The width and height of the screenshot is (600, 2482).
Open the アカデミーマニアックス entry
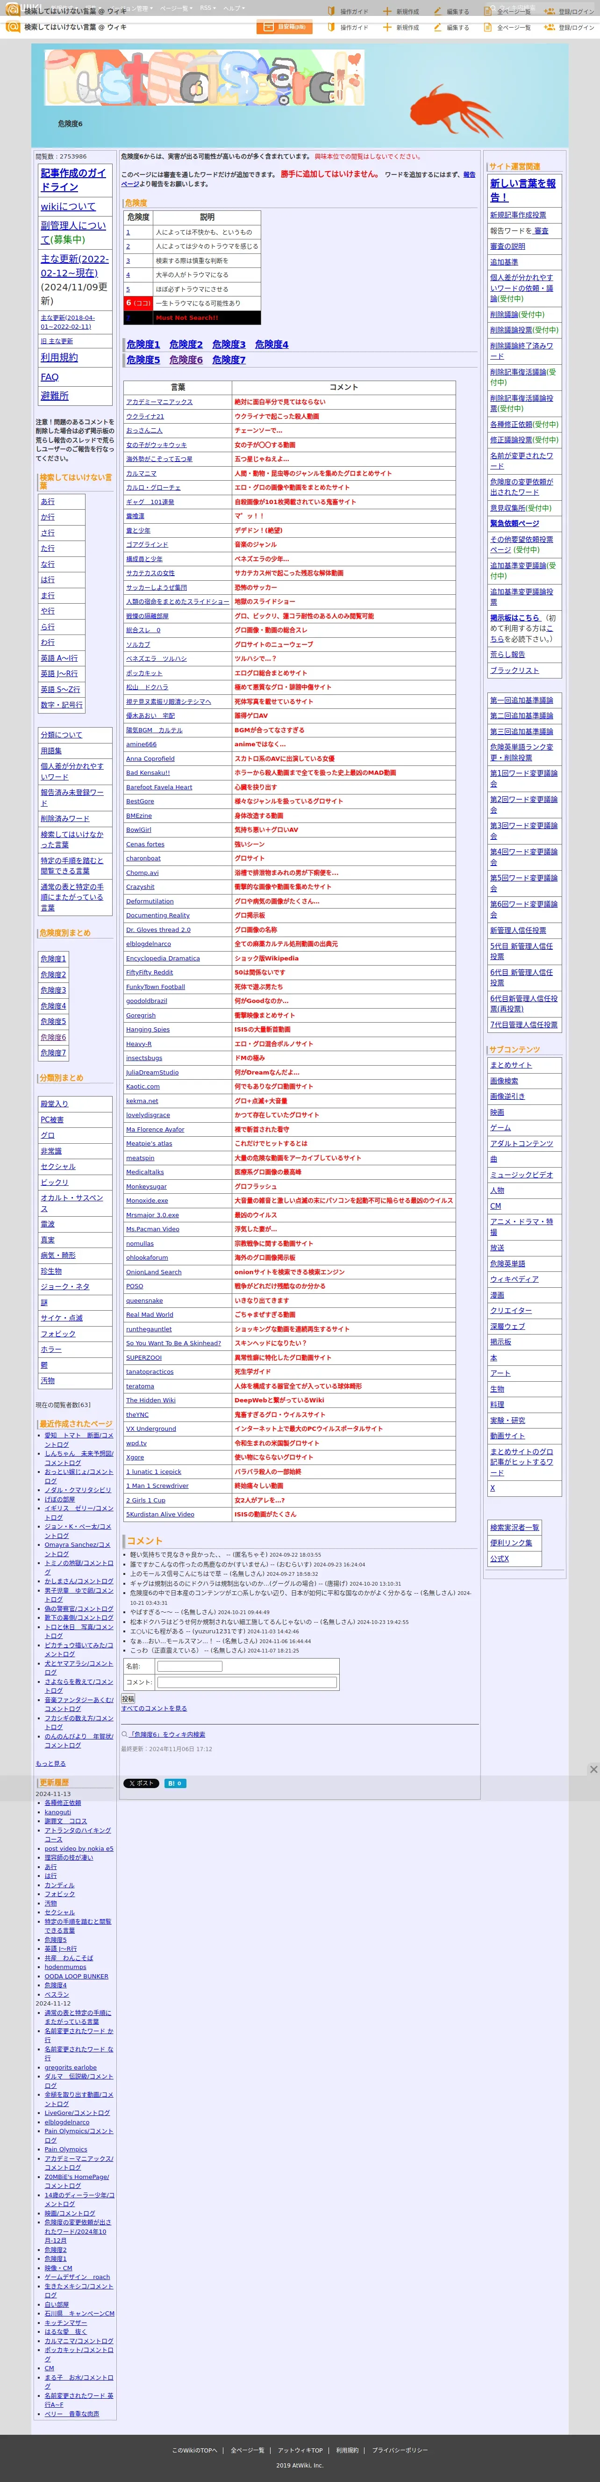click(159, 402)
